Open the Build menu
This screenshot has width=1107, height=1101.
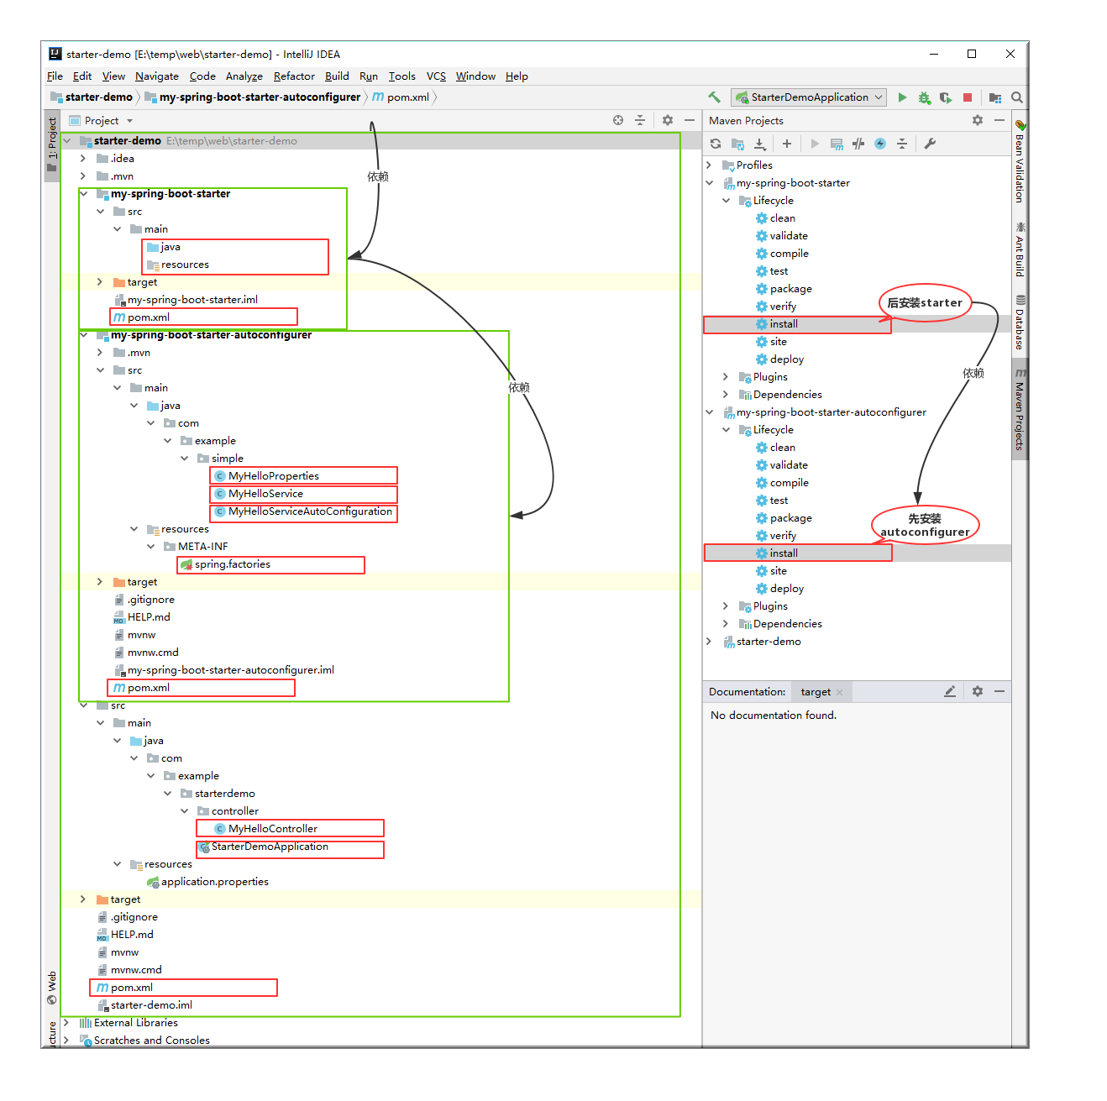337,76
